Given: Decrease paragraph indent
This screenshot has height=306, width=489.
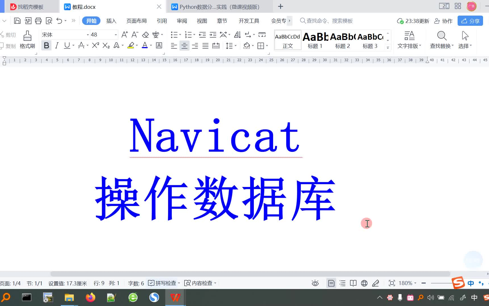Looking at the screenshot, I should [202, 35].
